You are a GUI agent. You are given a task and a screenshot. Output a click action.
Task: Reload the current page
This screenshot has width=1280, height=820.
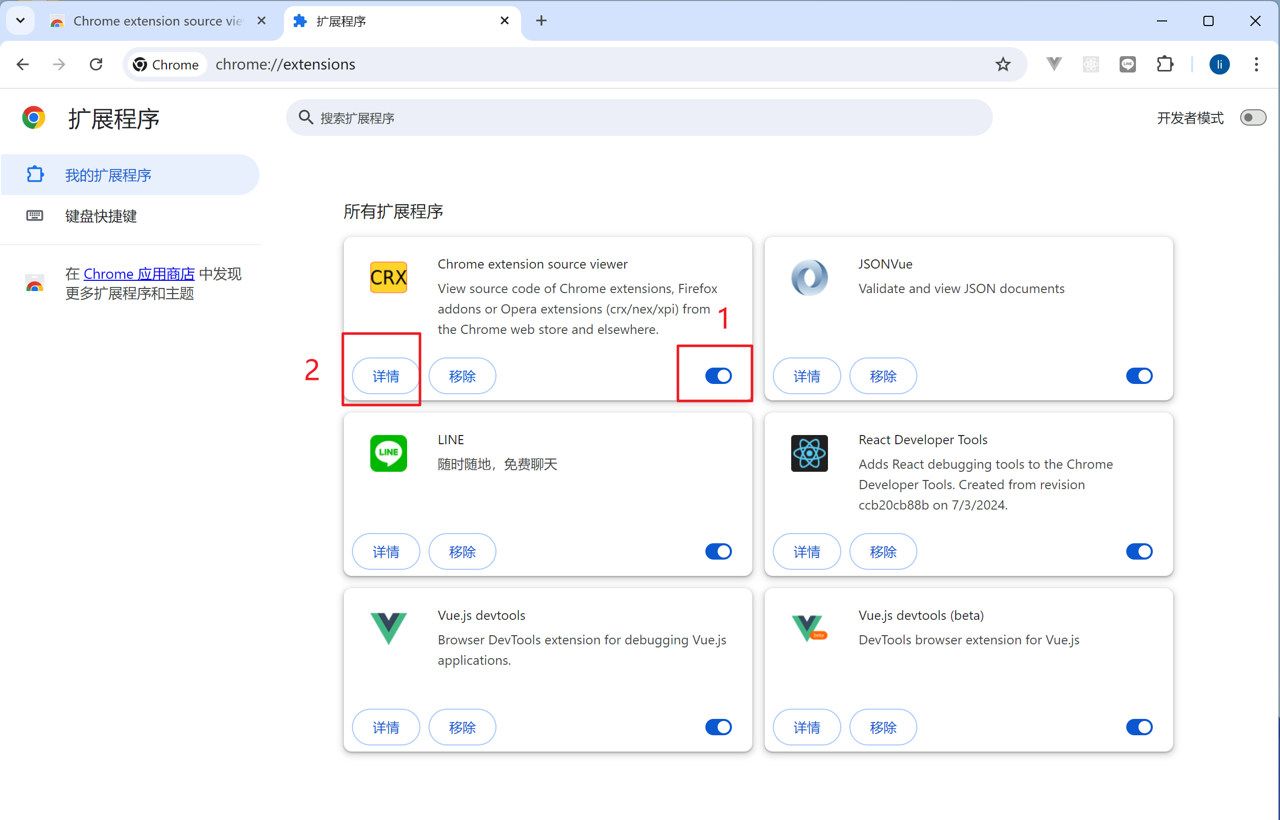click(96, 64)
